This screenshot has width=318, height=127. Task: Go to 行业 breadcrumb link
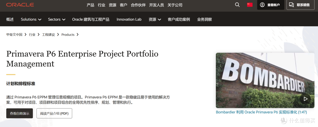pos(32,35)
